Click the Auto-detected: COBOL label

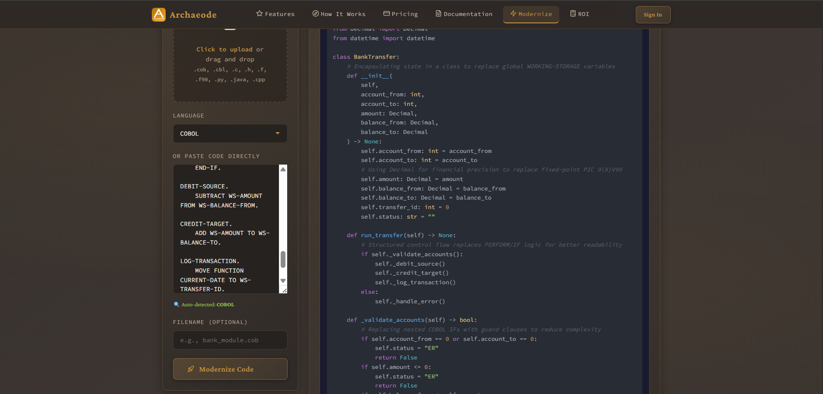coord(208,305)
